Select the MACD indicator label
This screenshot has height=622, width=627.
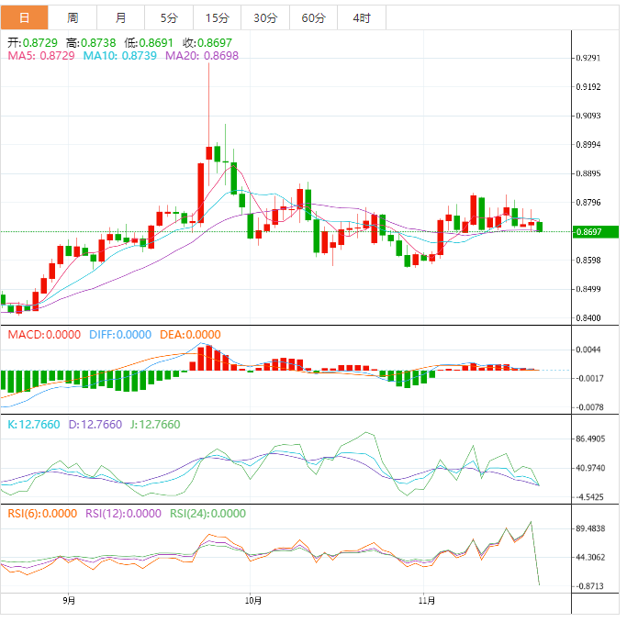click(x=44, y=335)
